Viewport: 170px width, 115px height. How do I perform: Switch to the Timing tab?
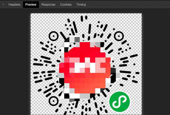[81, 5]
